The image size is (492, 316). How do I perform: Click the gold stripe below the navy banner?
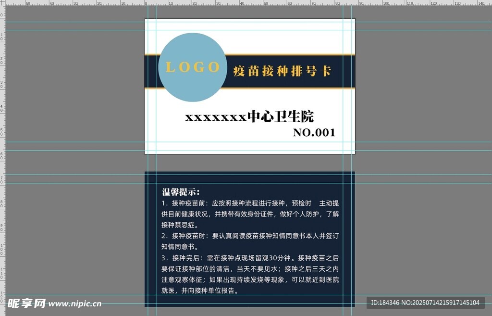288,89
